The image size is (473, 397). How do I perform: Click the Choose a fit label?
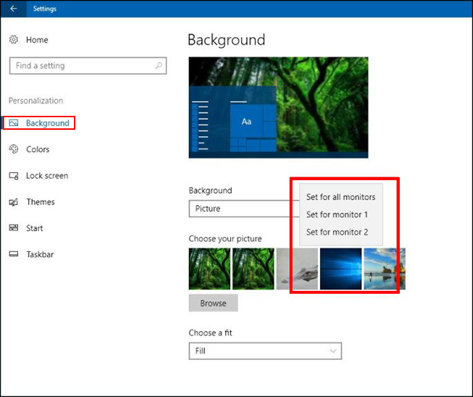(x=211, y=333)
